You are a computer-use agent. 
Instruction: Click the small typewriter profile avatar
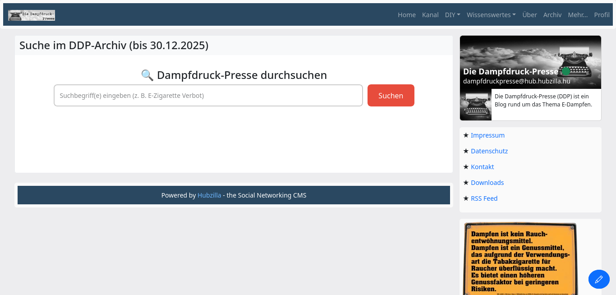[x=476, y=105]
